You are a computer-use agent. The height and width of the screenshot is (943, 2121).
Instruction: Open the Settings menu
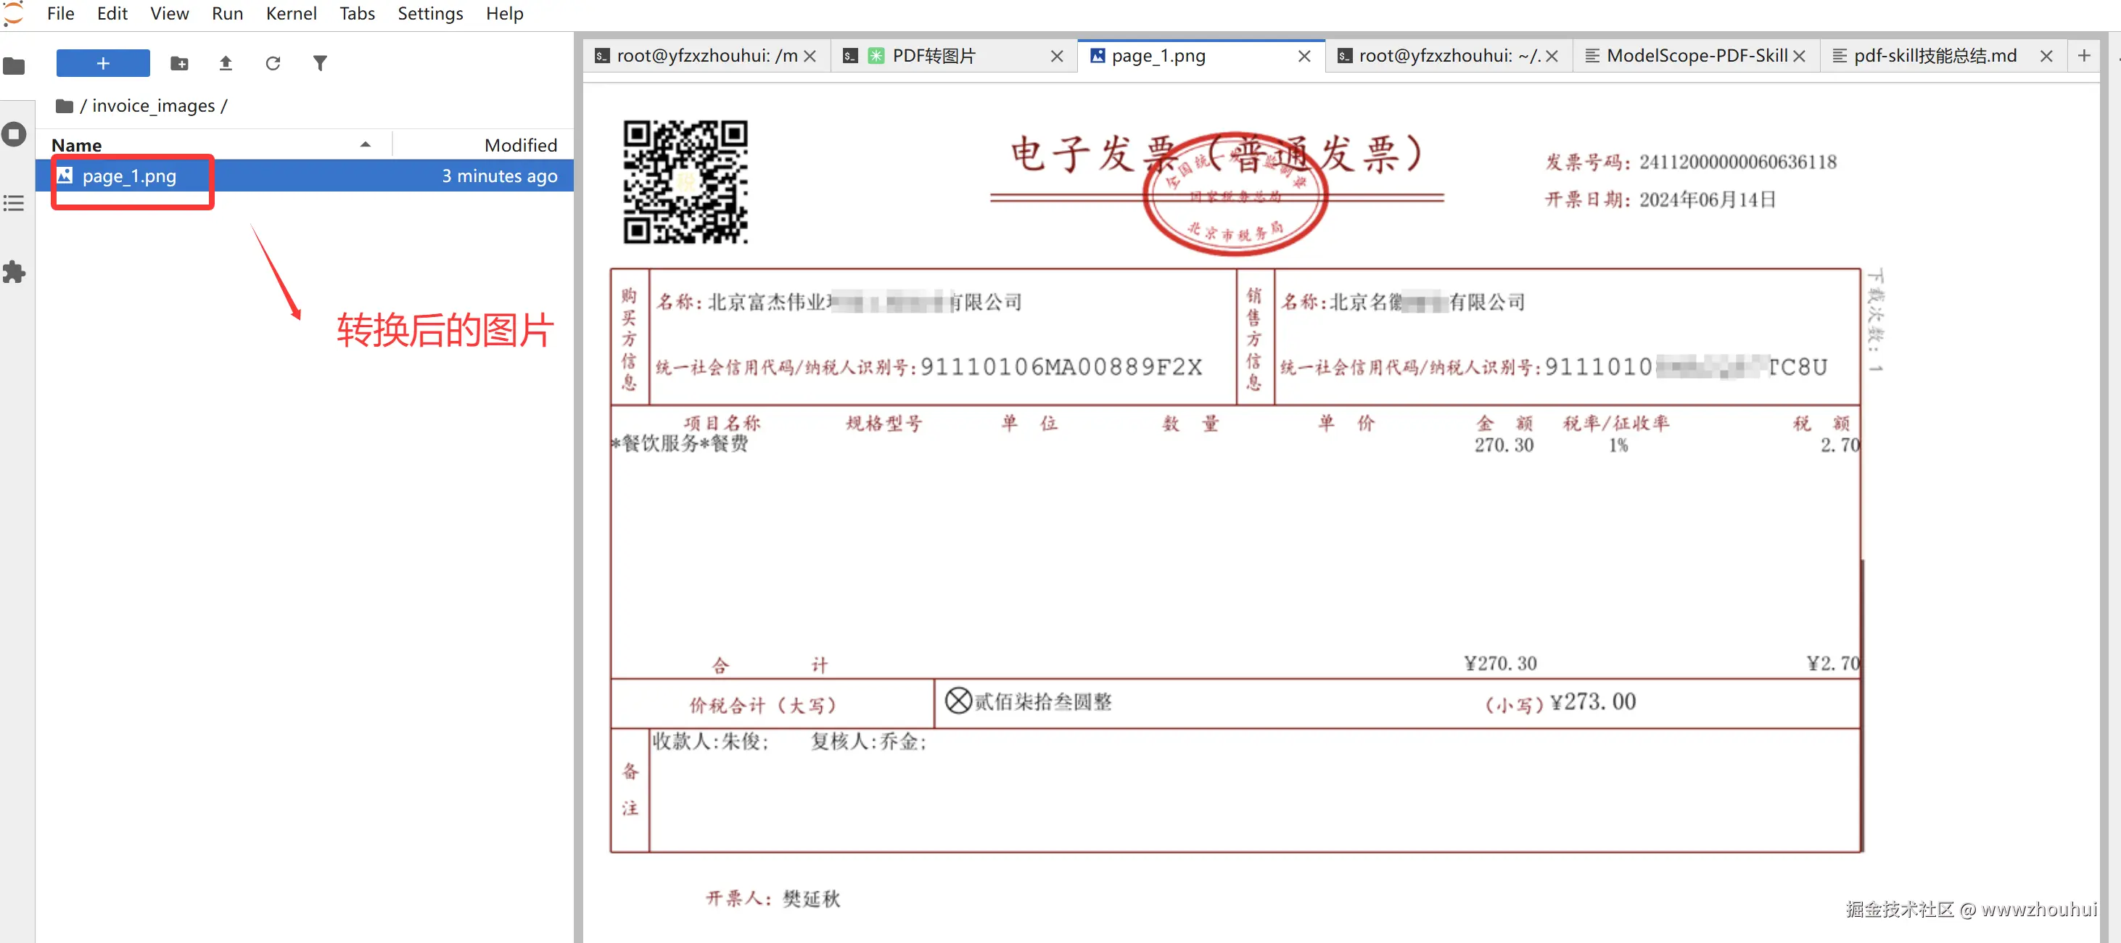click(430, 14)
